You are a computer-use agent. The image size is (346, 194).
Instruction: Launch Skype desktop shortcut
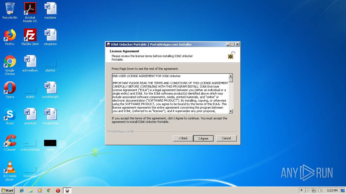click(x=10, y=116)
